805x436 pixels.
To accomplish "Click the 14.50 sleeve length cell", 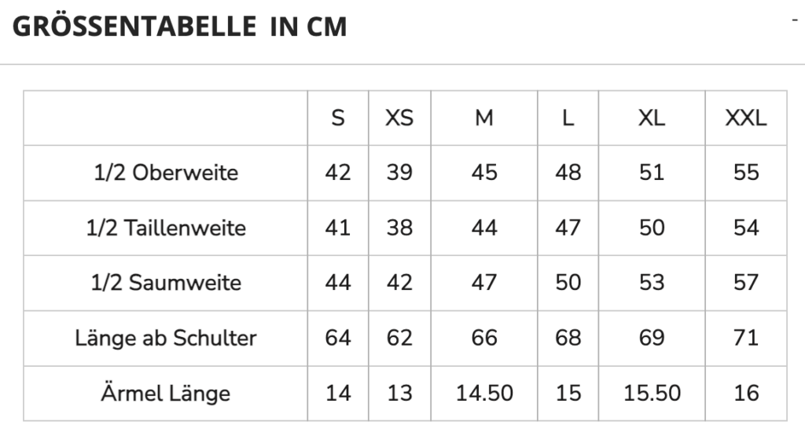I will (x=484, y=394).
